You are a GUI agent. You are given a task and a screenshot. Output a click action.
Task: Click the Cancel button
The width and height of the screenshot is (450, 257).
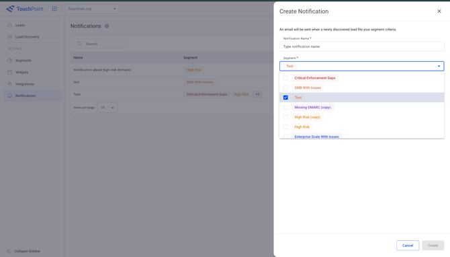click(x=408, y=246)
